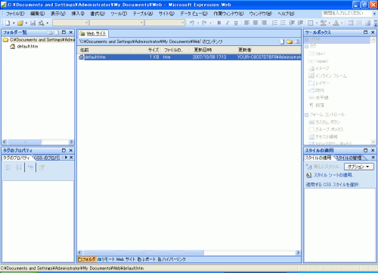
Task: Click the help question input box
Action: click(346, 13)
